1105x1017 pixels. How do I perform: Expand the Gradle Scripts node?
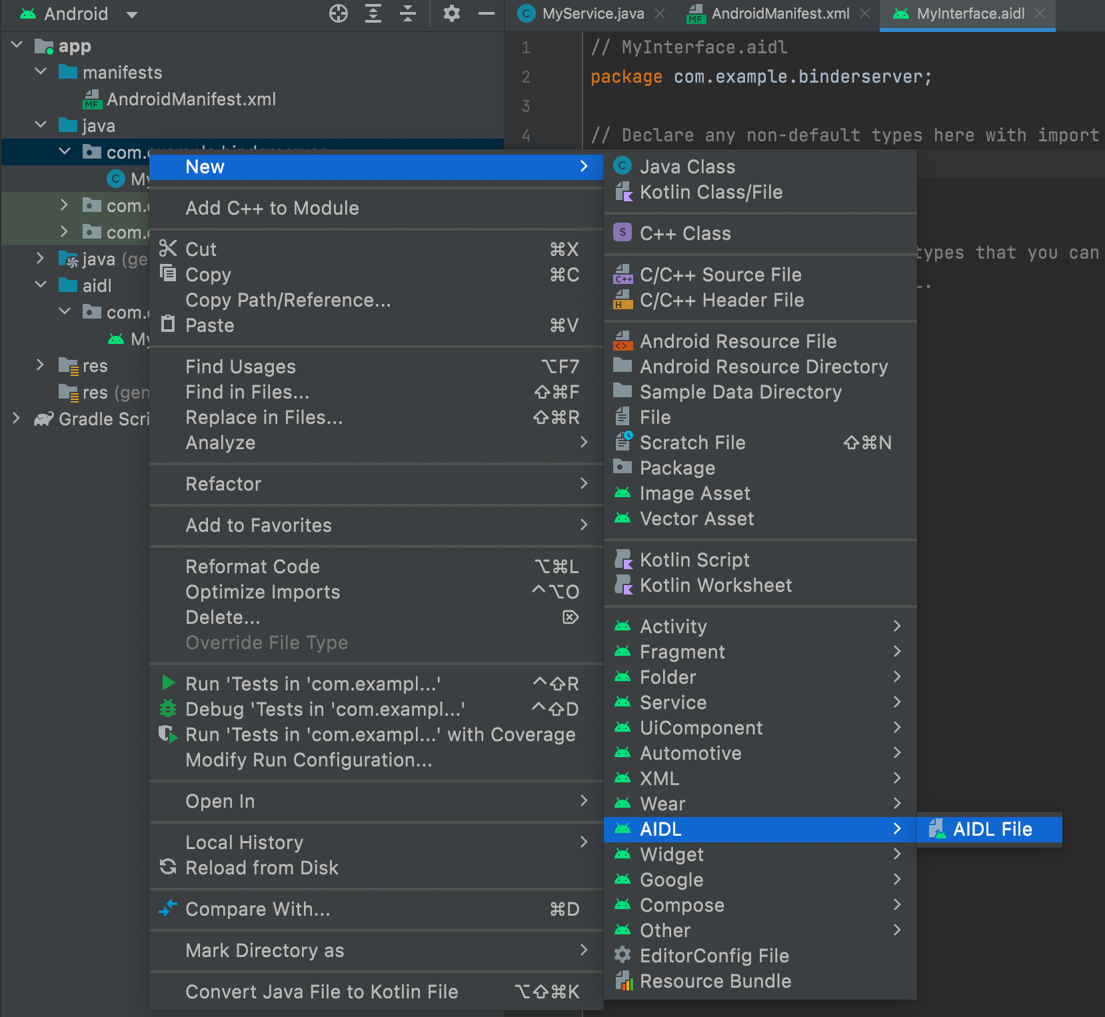pos(17,418)
